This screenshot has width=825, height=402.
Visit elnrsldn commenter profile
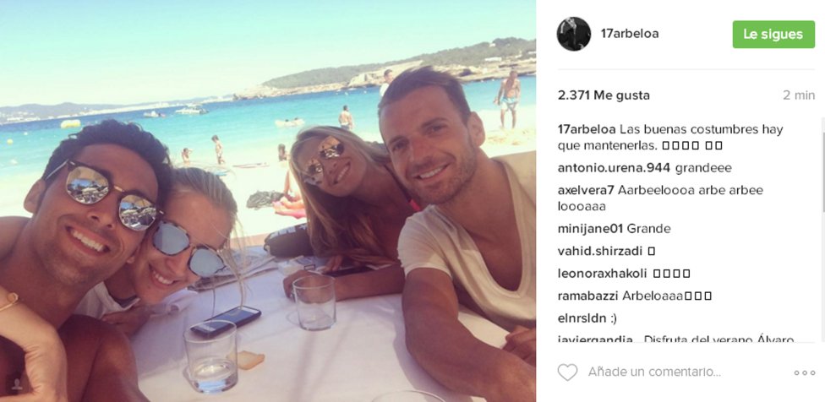click(577, 318)
